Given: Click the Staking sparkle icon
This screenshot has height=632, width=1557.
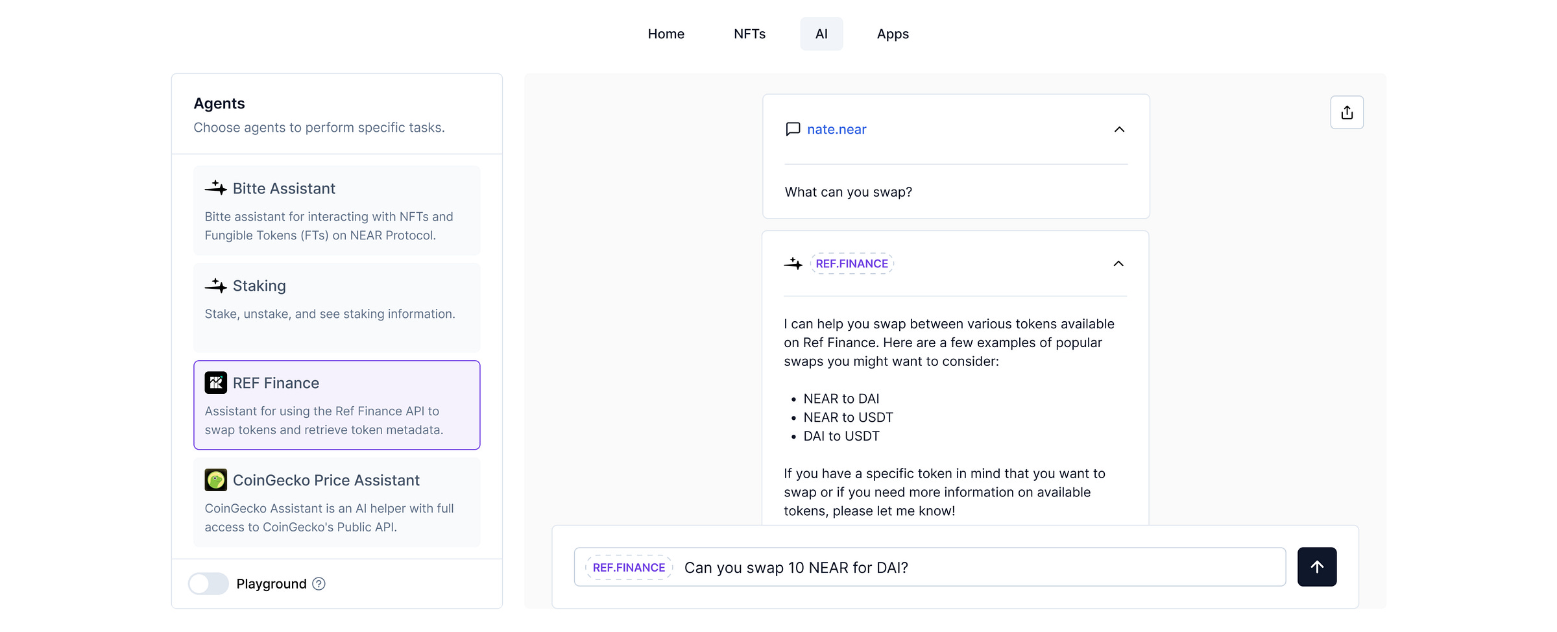Looking at the screenshot, I should (215, 286).
